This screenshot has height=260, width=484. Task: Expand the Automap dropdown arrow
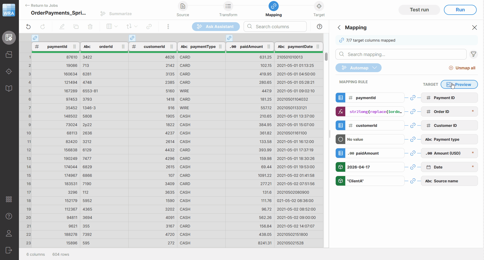coord(375,68)
